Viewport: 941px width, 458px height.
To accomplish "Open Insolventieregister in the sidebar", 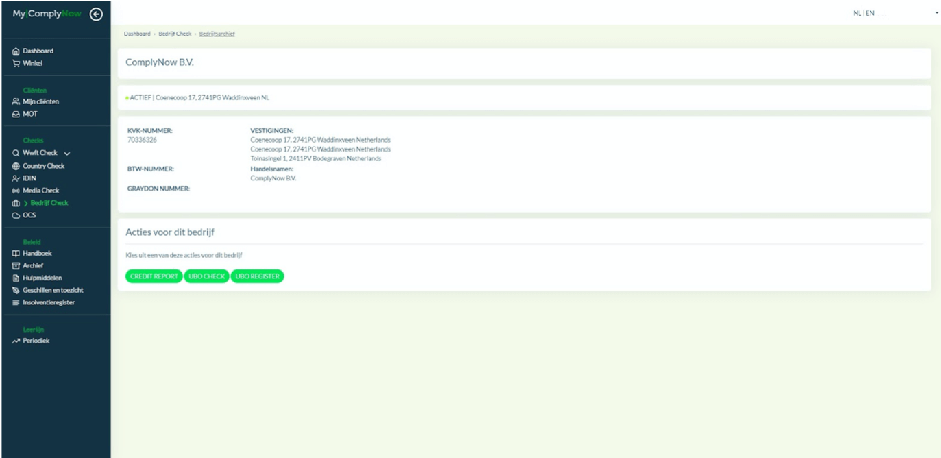I will tap(48, 302).
